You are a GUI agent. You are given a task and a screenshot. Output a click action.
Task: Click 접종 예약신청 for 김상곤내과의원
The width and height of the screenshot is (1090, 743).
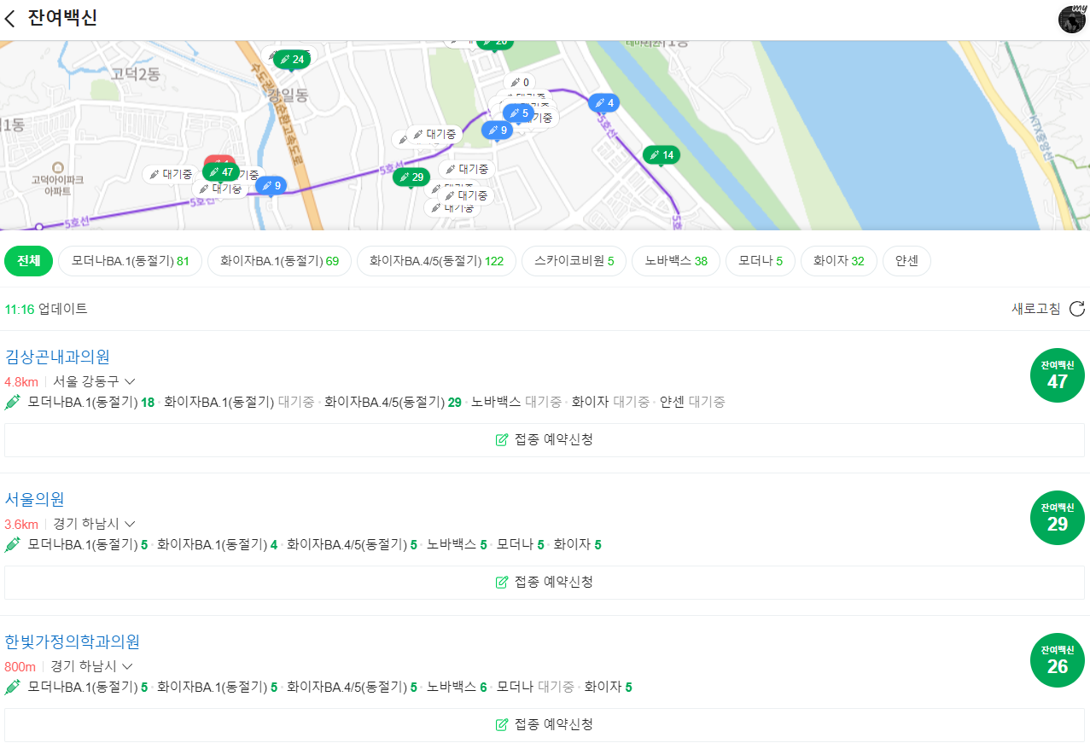(x=545, y=440)
